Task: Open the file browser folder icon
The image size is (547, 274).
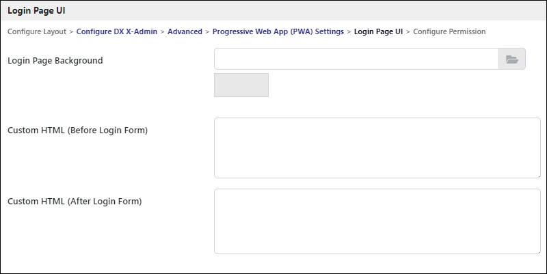Action: pyautogui.click(x=511, y=59)
